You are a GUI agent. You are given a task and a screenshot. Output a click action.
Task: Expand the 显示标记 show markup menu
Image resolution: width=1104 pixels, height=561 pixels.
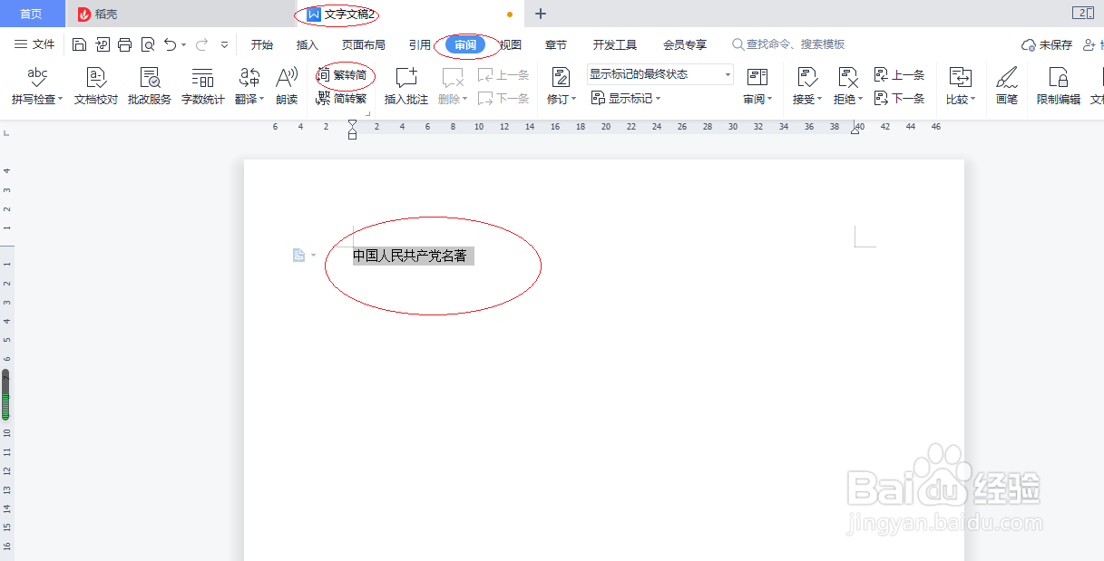click(x=628, y=98)
